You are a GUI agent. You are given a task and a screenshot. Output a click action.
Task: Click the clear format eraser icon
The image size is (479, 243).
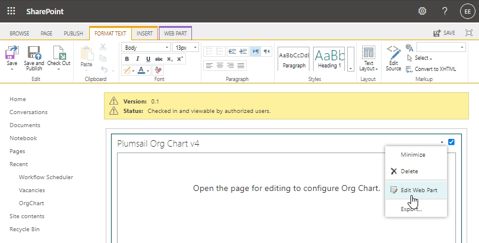coord(158,70)
